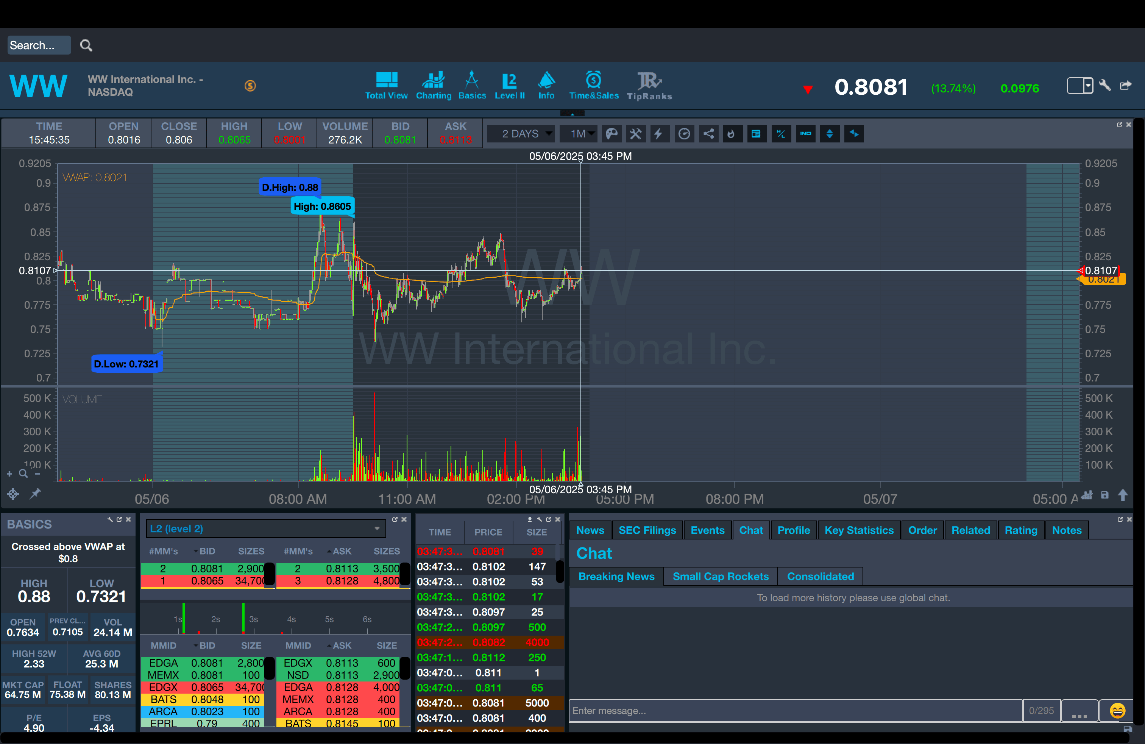
Task: Click the Breaking News chat button
Action: [x=616, y=576]
